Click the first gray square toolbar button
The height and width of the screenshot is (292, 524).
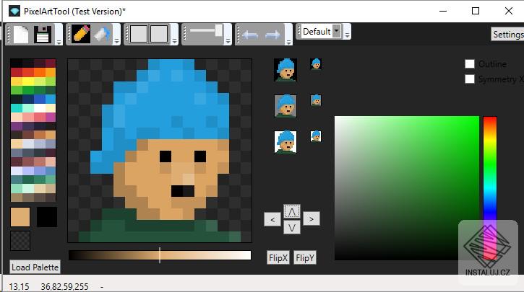coord(139,34)
